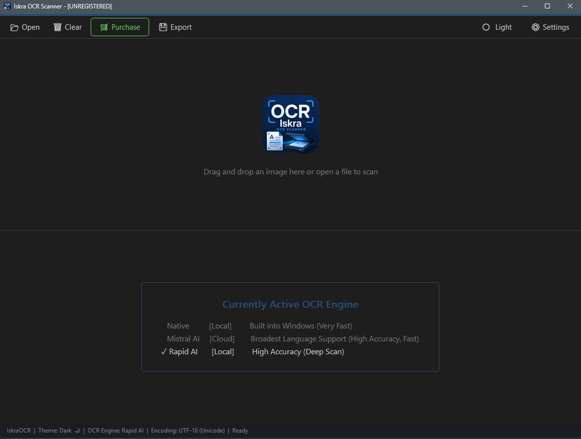
Task: Click 'High Accuracy (Deep Scan)' description
Action: pyautogui.click(x=298, y=352)
